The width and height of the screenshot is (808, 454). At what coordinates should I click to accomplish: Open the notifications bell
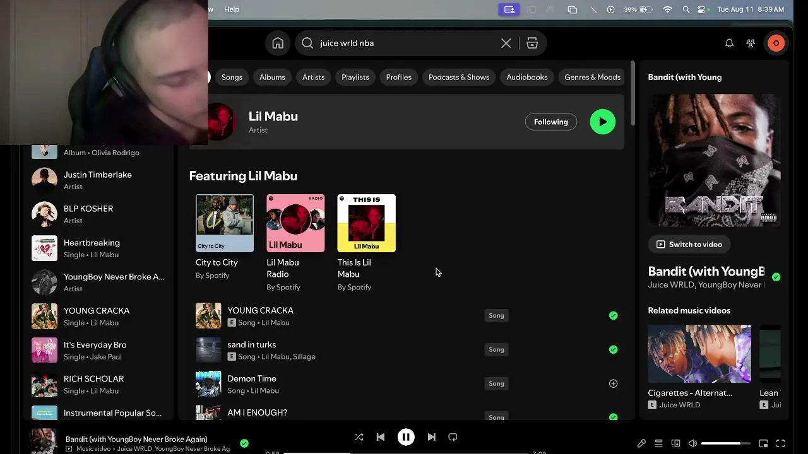[x=729, y=43]
